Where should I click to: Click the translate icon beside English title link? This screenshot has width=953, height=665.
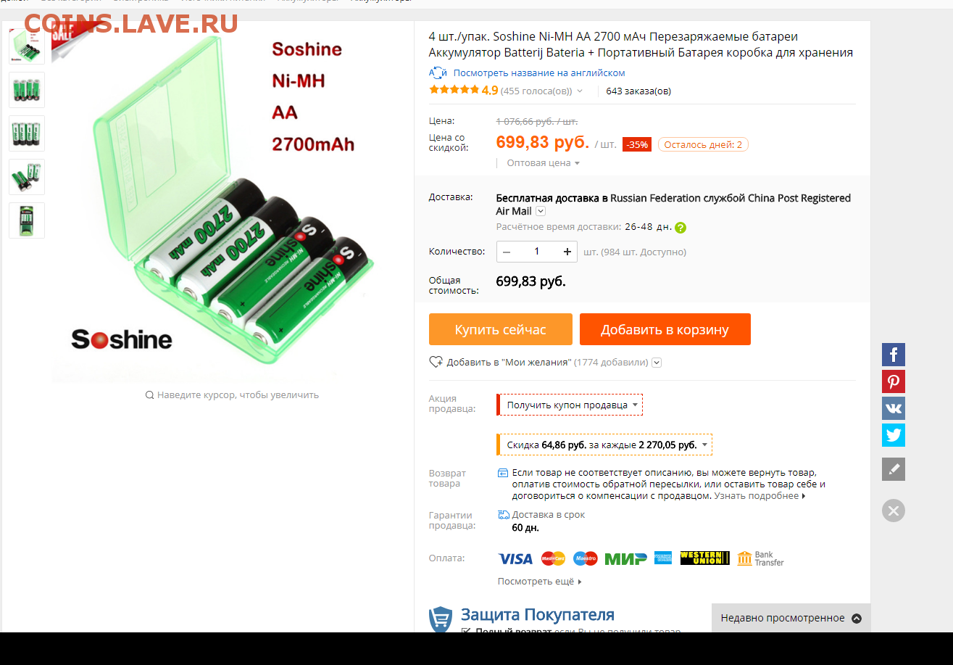click(x=438, y=73)
